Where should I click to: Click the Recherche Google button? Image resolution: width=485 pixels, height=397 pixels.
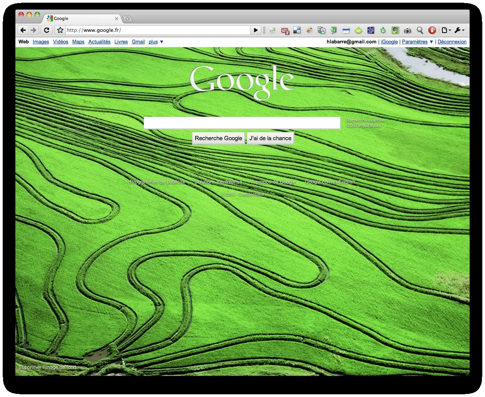tap(218, 138)
